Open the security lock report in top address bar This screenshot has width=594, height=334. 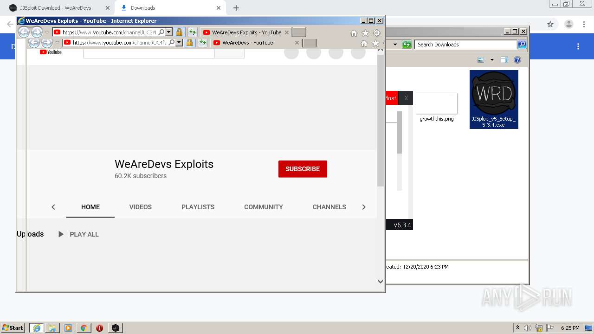[x=179, y=32]
